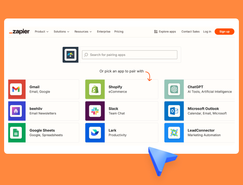The image size is (243, 185).
Task: Click the Slack title text
Action: coord(113,109)
